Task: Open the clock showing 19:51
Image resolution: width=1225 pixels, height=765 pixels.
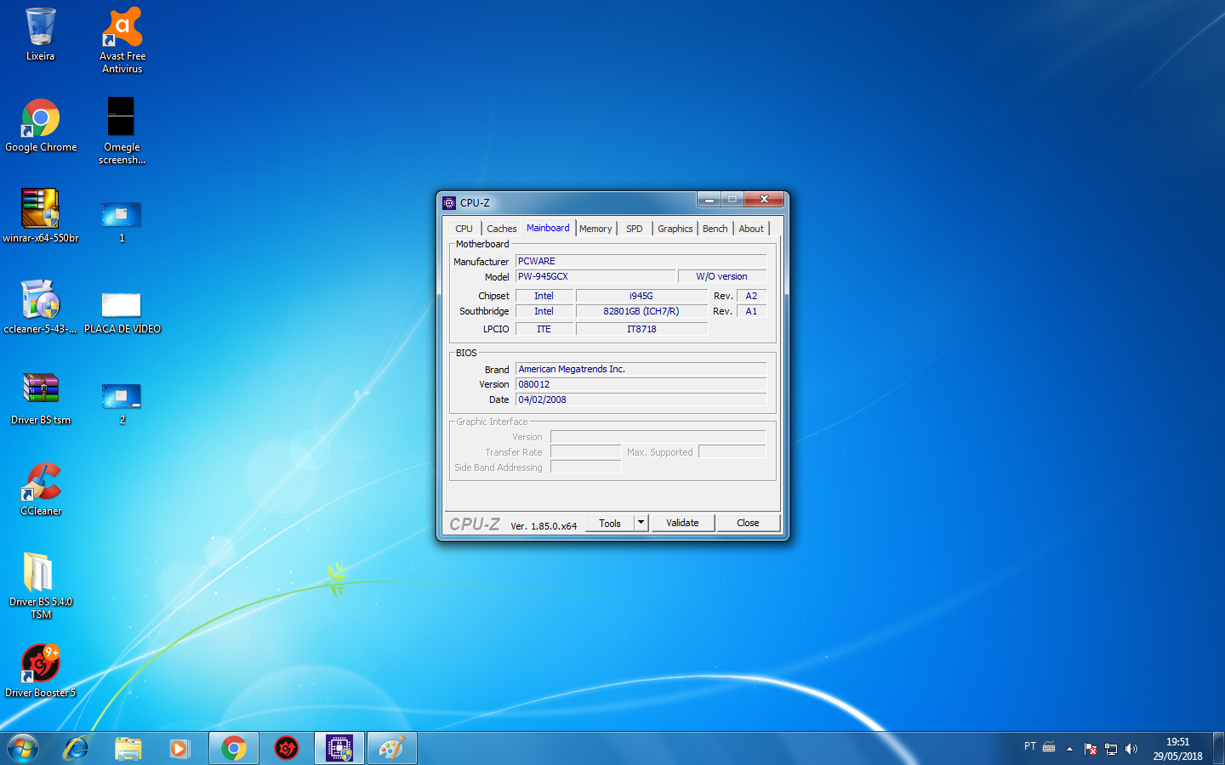Action: [1178, 749]
